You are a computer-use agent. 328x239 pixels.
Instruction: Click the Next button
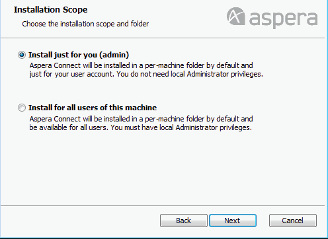click(233, 221)
